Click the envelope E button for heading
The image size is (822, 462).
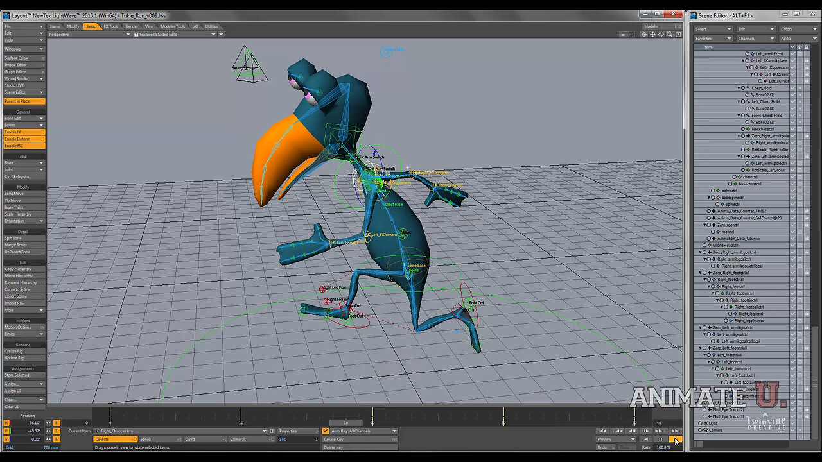pyautogui.click(x=57, y=423)
